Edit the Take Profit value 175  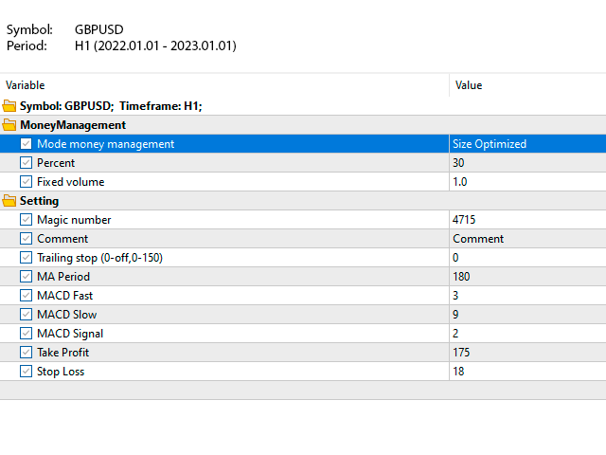click(527, 352)
